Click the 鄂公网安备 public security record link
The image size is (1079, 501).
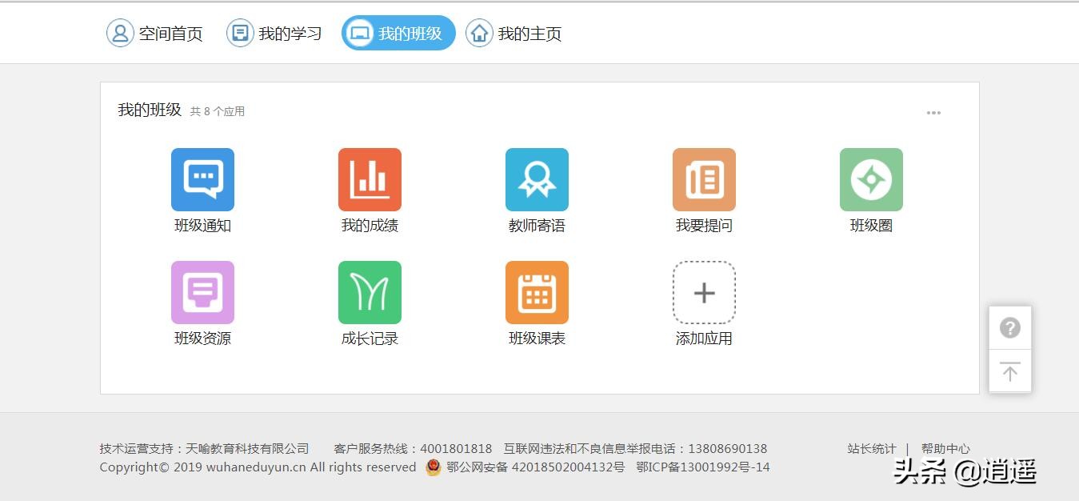[533, 467]
